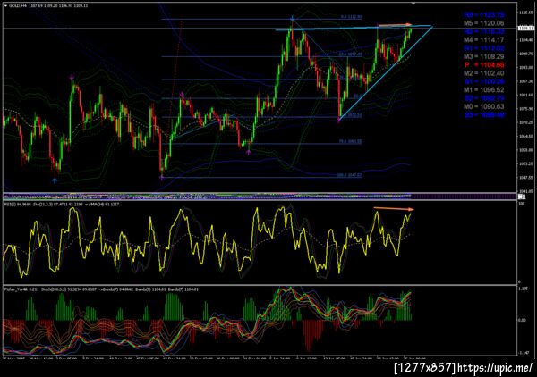
Task: Click the 'M1 = 1096.52' pivot label
Action: click(483, 90)
